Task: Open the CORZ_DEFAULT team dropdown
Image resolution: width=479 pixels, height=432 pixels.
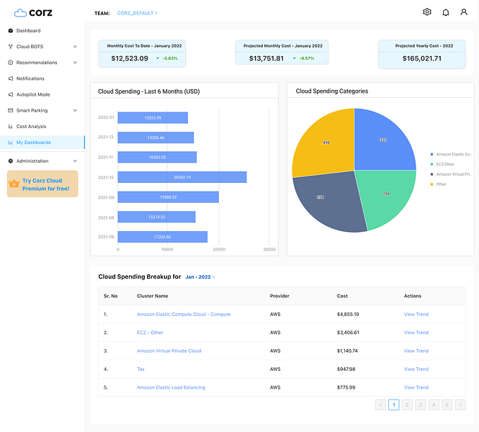Action: tap(138, 13)
